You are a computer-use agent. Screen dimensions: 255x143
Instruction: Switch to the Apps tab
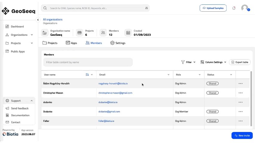pyautogui.click(x=72, y=43)
